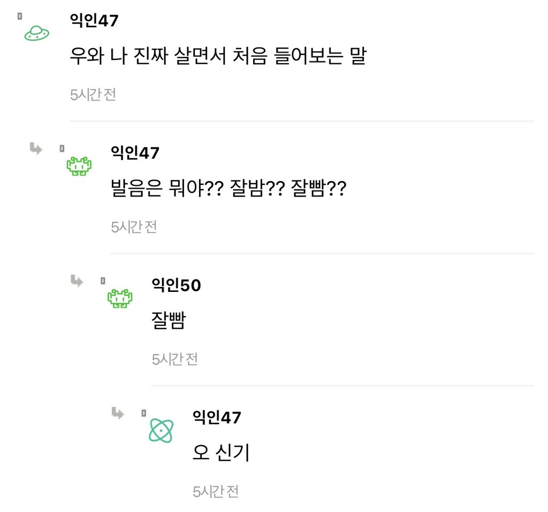Viewport: 548px width, 512px height.
Task: Open the 익인50 username
Action: tap(177, 285)
